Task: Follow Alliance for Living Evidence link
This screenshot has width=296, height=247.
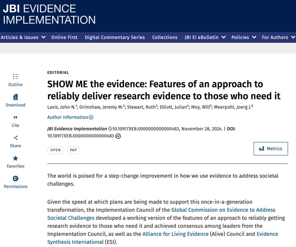Action: (175, 234)
